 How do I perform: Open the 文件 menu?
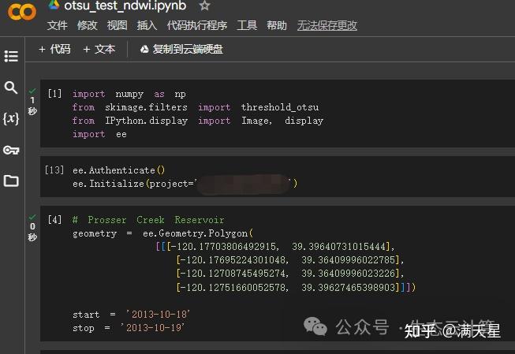[x=57, y=25]
